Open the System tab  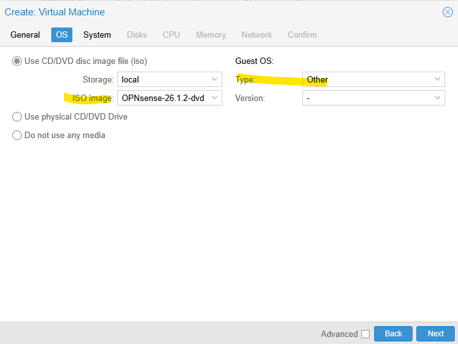click(x=97, y=35)
